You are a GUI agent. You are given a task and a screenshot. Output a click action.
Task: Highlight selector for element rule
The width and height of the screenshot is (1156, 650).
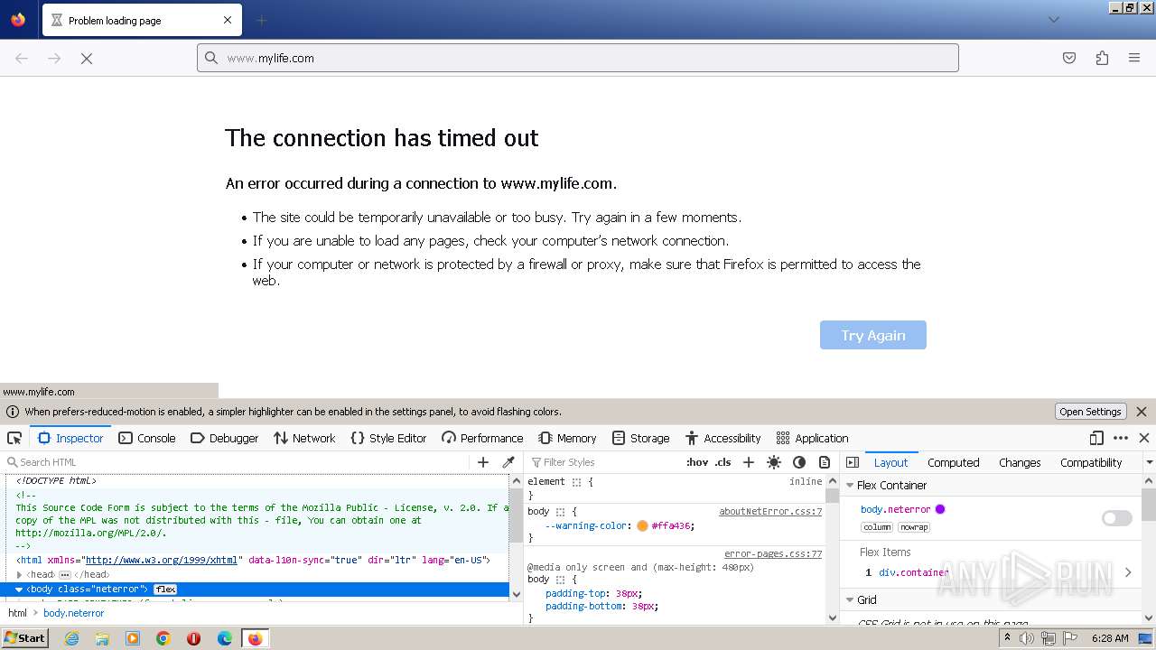pyautogui.click(x=576, y=482)
